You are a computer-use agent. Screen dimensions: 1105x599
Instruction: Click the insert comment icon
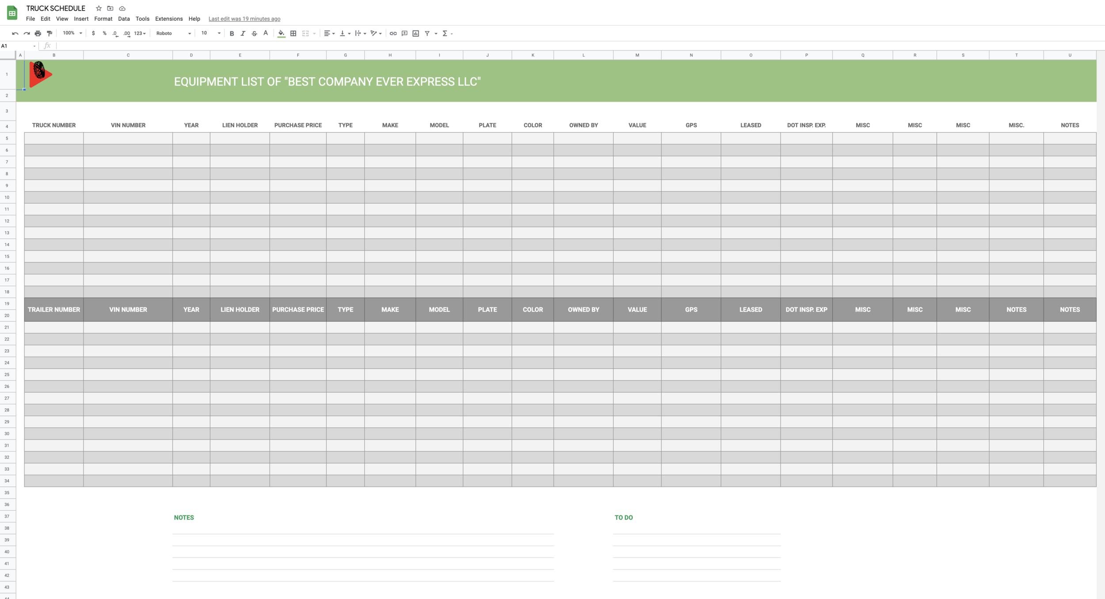pos(404,34)
